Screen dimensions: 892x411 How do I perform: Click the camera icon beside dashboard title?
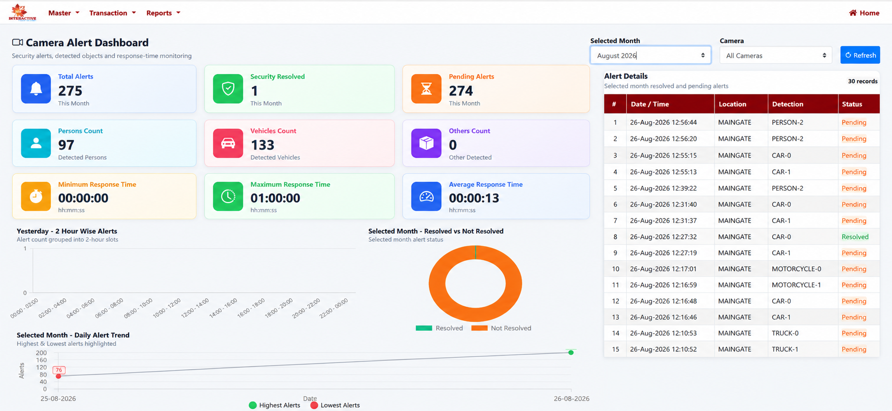pyautogui.click(x=17, y=42)
